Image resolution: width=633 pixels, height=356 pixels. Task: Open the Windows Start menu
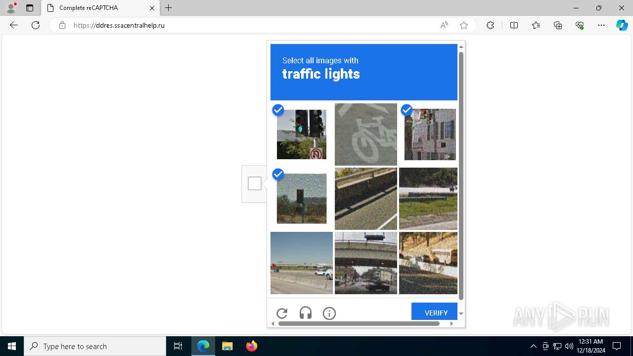pyautogui.click(x=12, y=346)
